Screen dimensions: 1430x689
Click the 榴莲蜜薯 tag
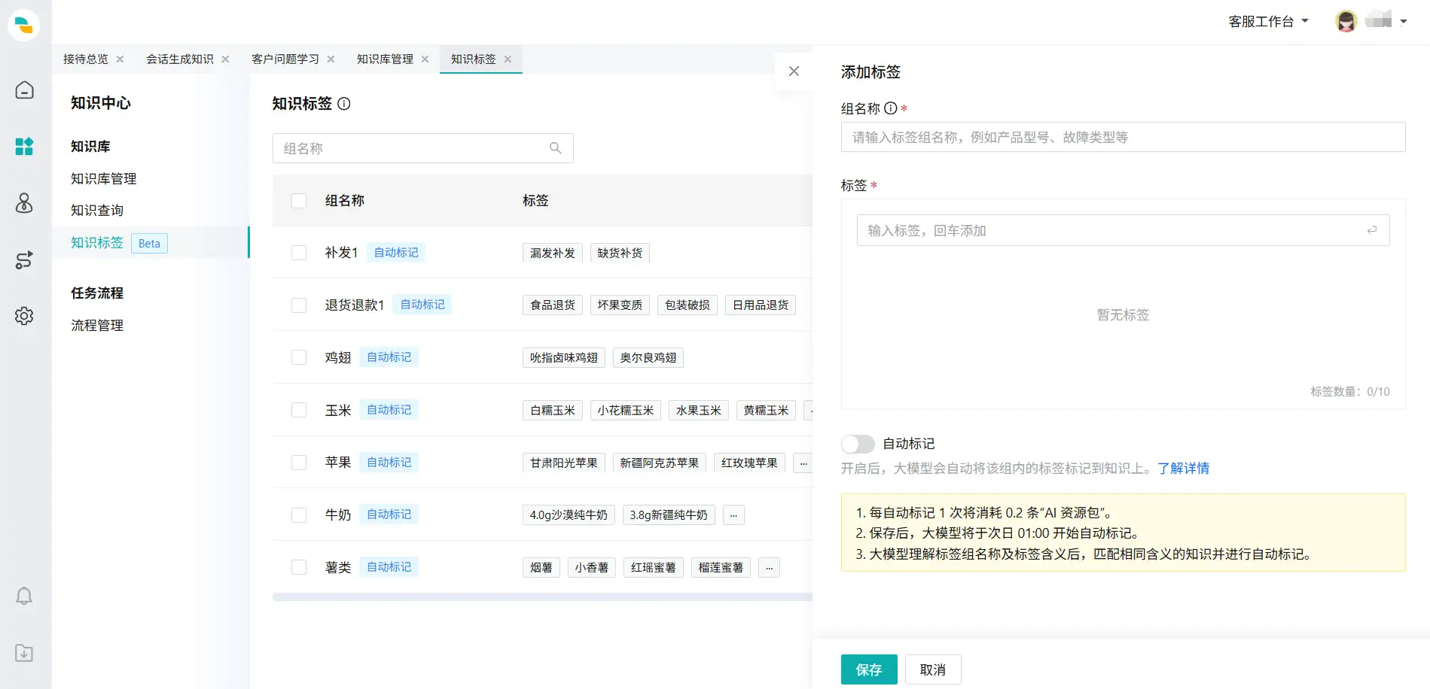[721, 568]
